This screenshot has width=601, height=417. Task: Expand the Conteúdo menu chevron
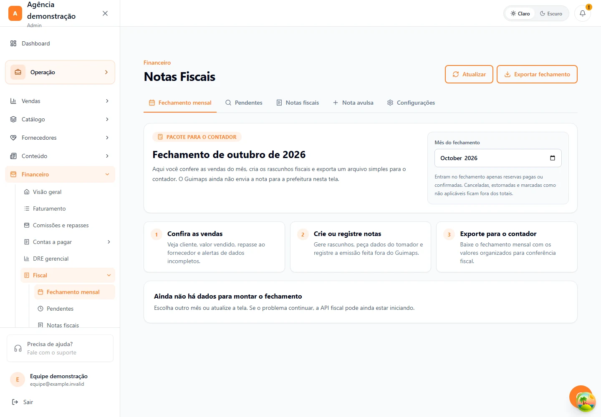tap(107, 156)
